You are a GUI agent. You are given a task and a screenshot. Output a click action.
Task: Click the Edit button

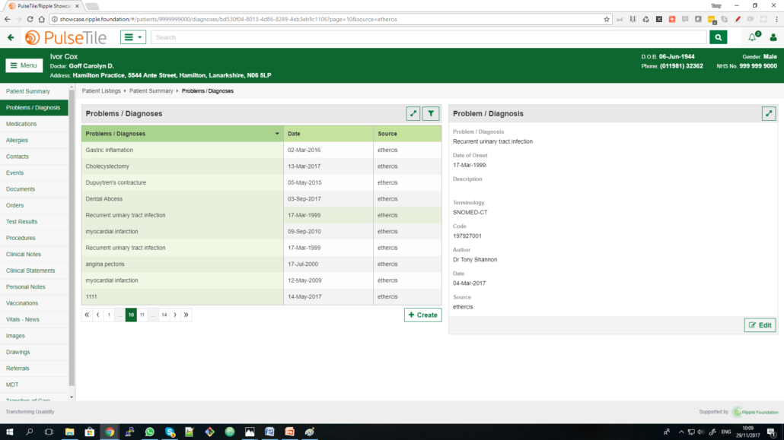pos(760,325)
